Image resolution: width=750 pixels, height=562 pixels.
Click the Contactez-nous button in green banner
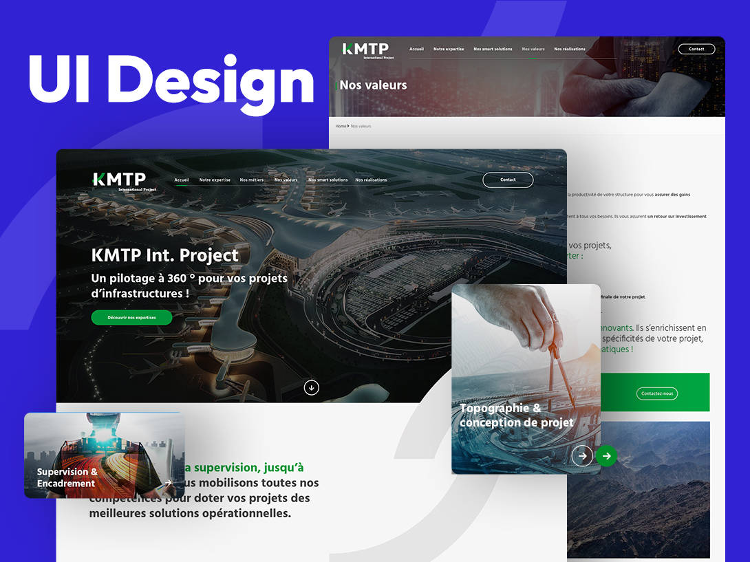(x=656, y=393)
